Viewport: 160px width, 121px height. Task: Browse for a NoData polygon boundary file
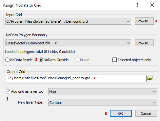pyautogui.click(x=144, y=43)
